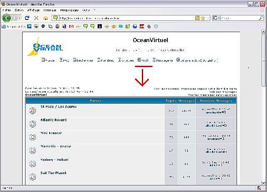Click the Voir ses messages link

[x=223, y=92]
